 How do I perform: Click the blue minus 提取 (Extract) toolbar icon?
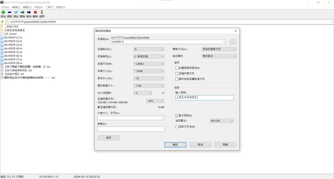[9, 13]
